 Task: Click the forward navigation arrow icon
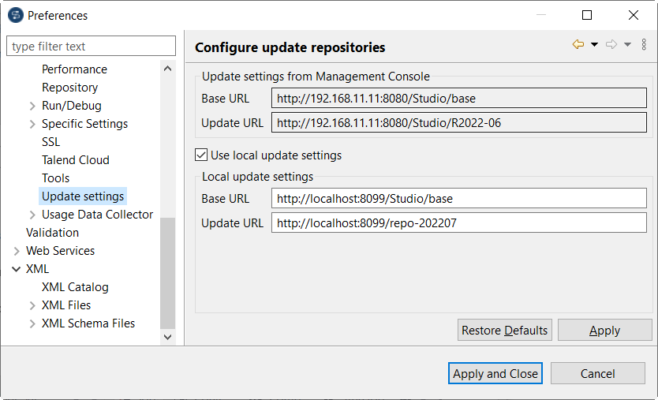click(611, 45)
